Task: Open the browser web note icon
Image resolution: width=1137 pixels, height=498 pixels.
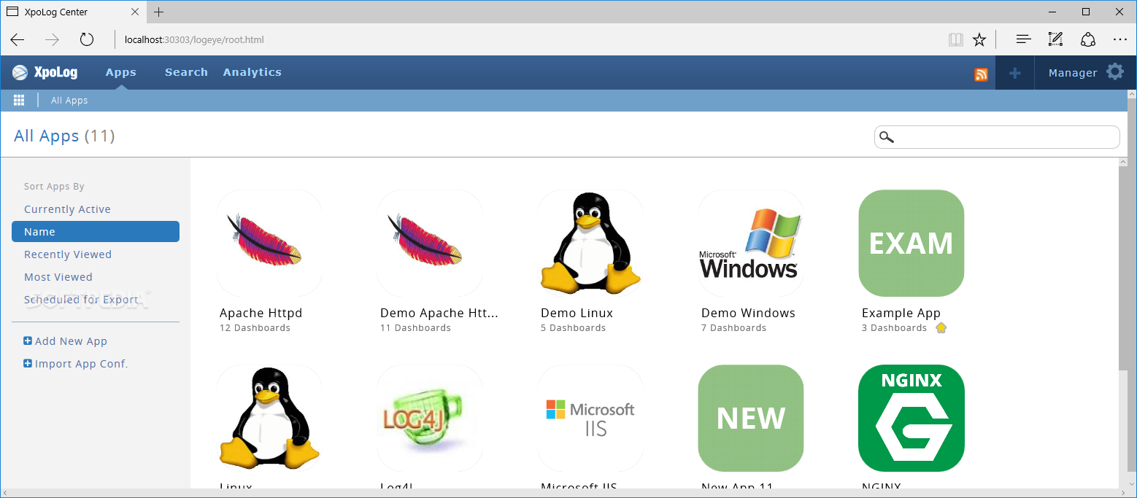Action: [1055, 39]
